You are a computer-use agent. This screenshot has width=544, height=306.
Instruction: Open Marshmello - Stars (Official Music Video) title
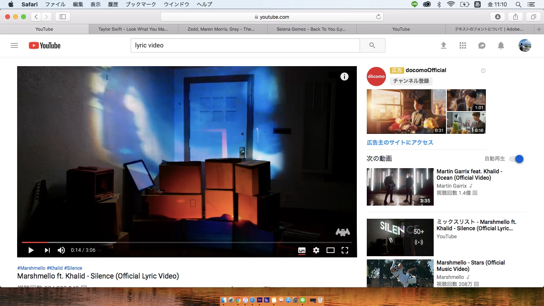coord(471,266)
